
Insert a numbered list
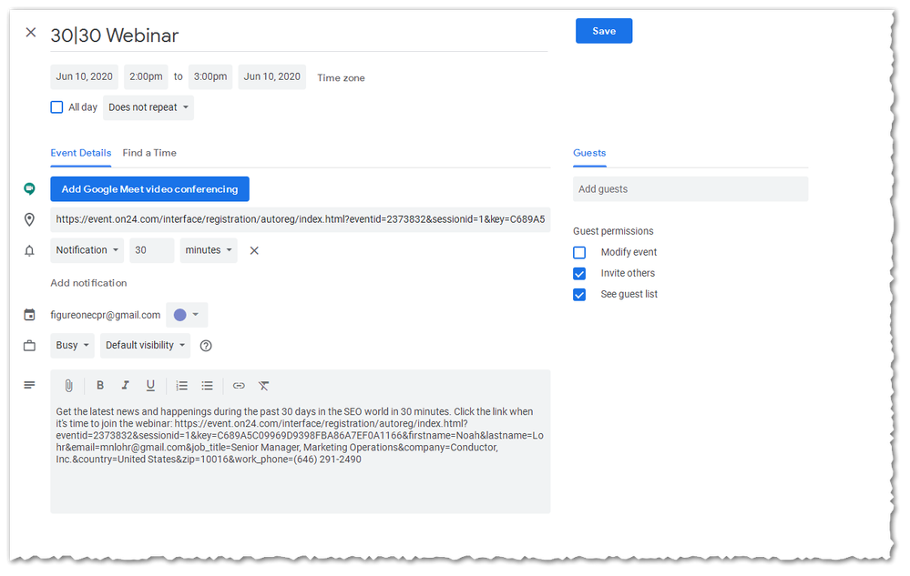[182, 386]
